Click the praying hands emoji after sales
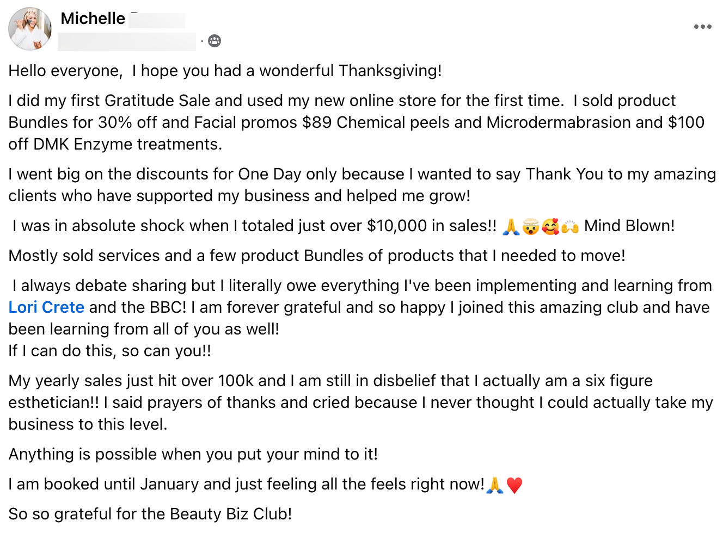This screenshot has width=723, height=533. click(x=511, y=226)
